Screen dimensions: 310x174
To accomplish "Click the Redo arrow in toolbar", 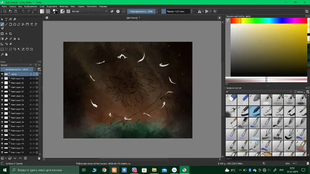I will click(x=29, y=11).
